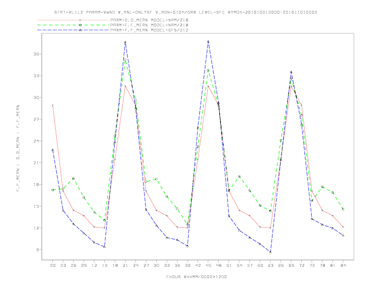The width and height of the screenshot is (374, 289).
Task: Click the x-axis title FHOUR VHHMM:0000>1200
Action: pos(196,277)
